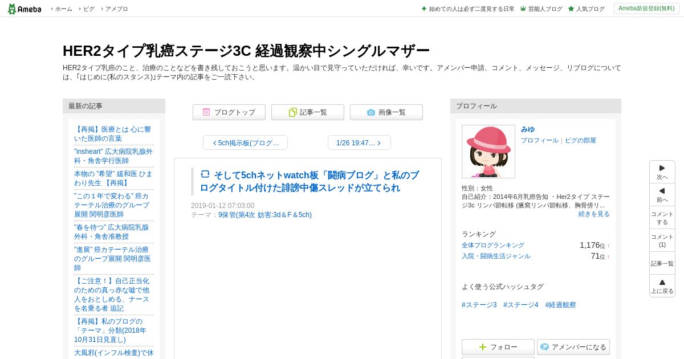
Task: Go to next article 1/26 19:47…
Action: 359,142
